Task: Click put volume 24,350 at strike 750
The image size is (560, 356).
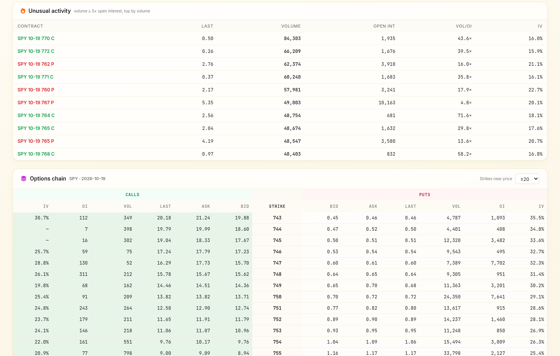Action: pos(452,297)
